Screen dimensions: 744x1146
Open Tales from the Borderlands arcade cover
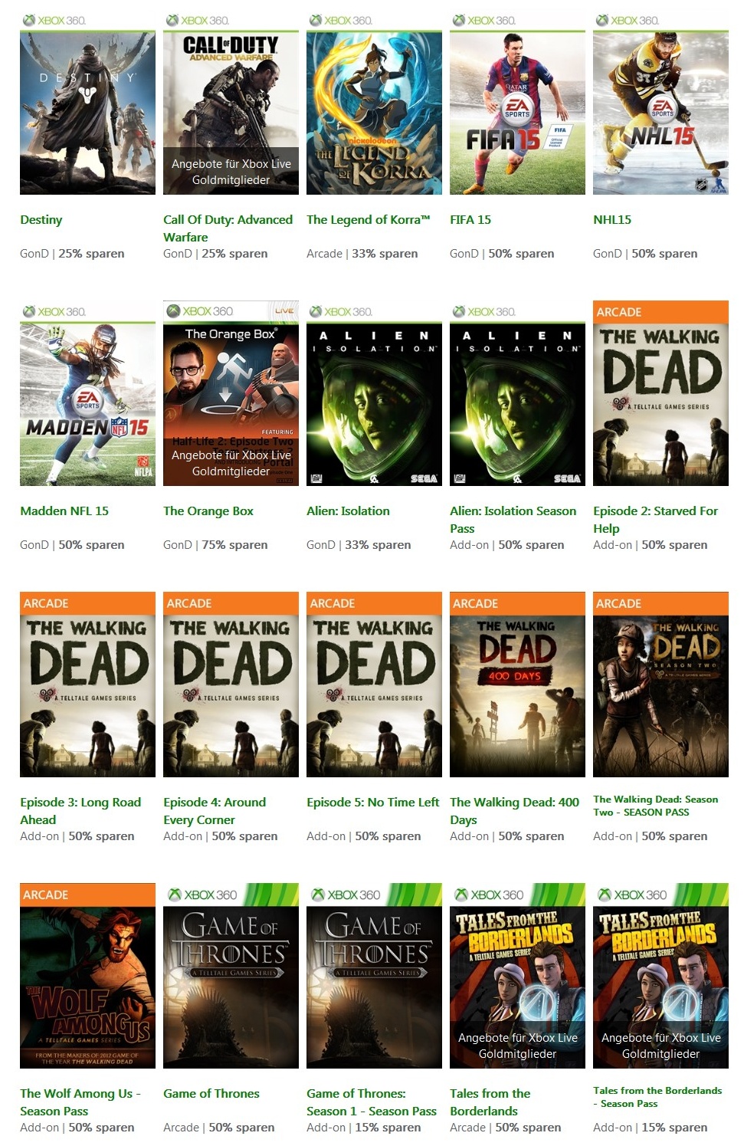(x=517, y=976)
